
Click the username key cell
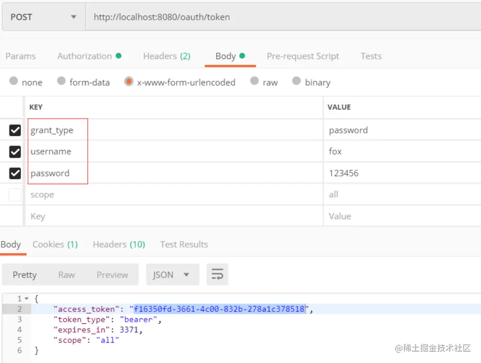click(x=174, y=152)
